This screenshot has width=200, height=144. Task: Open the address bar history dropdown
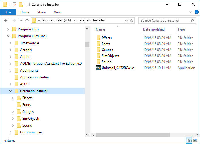point(126,21)
